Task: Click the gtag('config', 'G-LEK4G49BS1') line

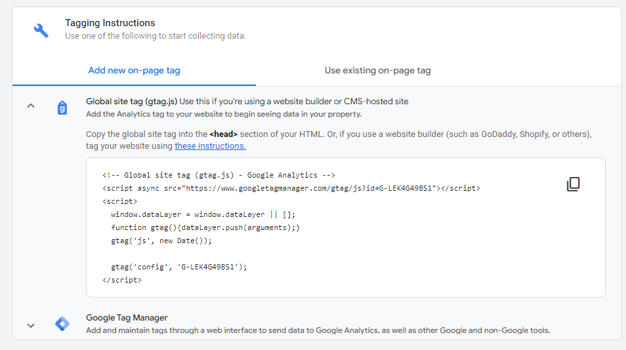Action: click(x=179, y=267)
